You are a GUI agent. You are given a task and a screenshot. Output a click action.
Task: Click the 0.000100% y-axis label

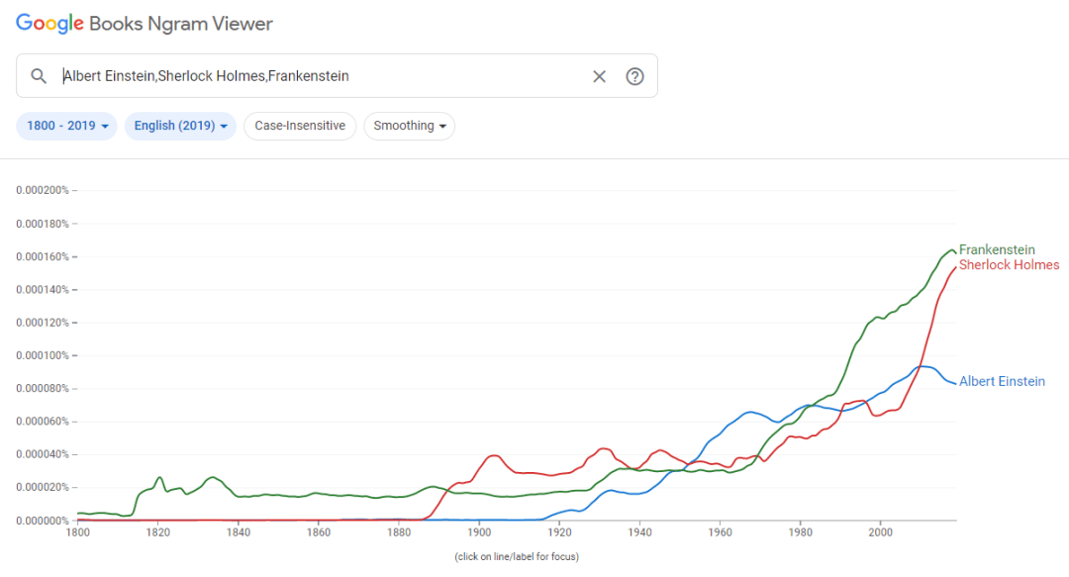[x=42, y=355]
